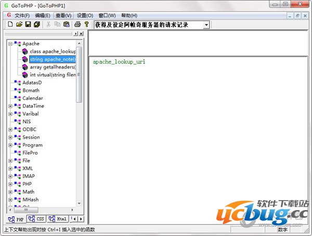Click the tree's vertical scrollbar down arrow
This screenshot has width=312, height=236.
[79, 203]
